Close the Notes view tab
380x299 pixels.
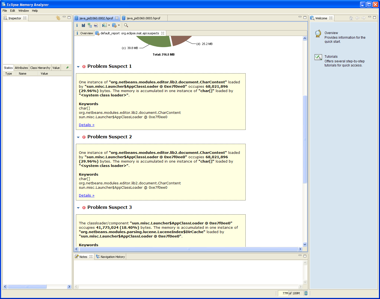pyautogui.click(x=91, y=257)
